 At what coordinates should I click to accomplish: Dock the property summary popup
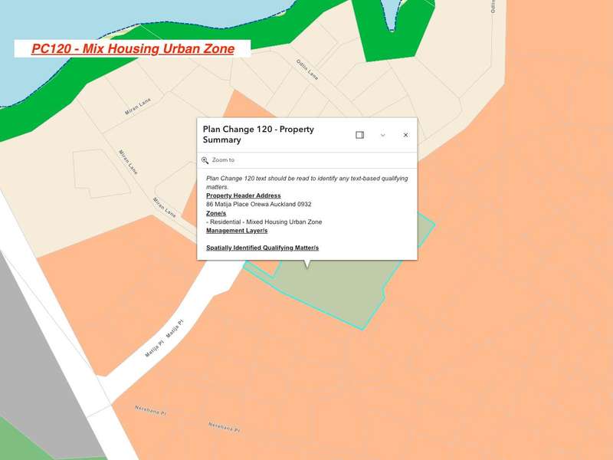click(x=359, y=135)
